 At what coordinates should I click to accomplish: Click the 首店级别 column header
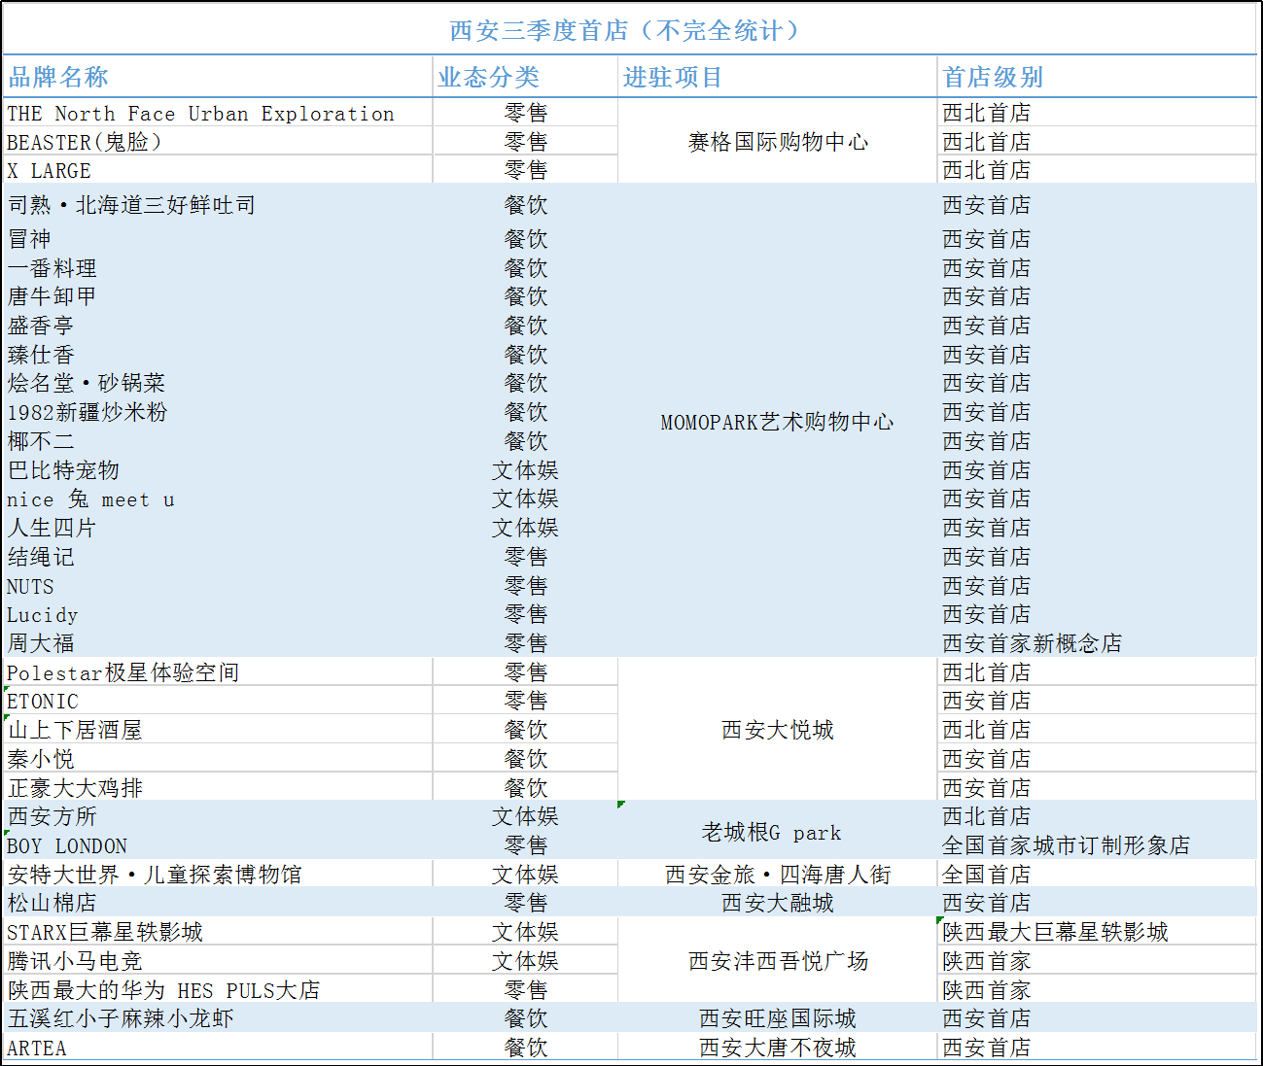[x=1098, y=77]
